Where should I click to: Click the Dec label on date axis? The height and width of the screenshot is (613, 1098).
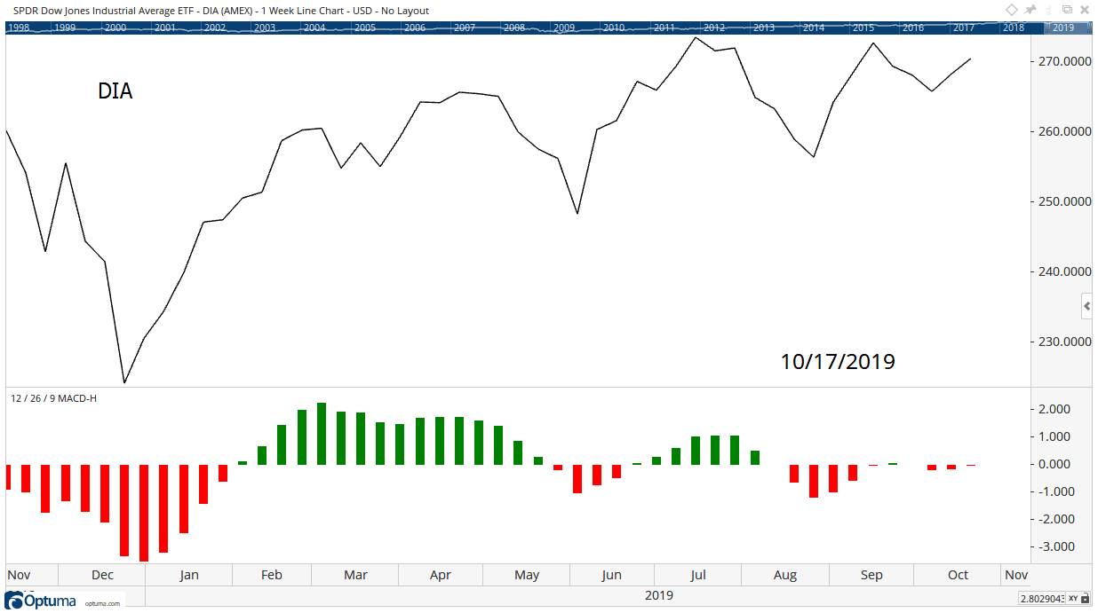pos(102,575)
